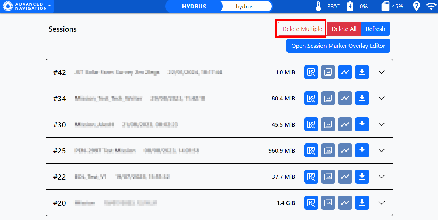Download session #25 using download icon

(x=362, y=150)
